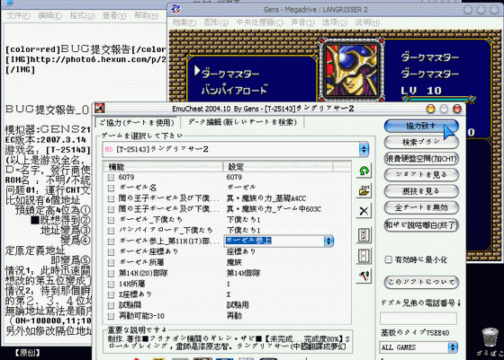Click the 浪費硬盤空間(加CHT) button
The width and height of the screenshot is (504, 360).
421,158
